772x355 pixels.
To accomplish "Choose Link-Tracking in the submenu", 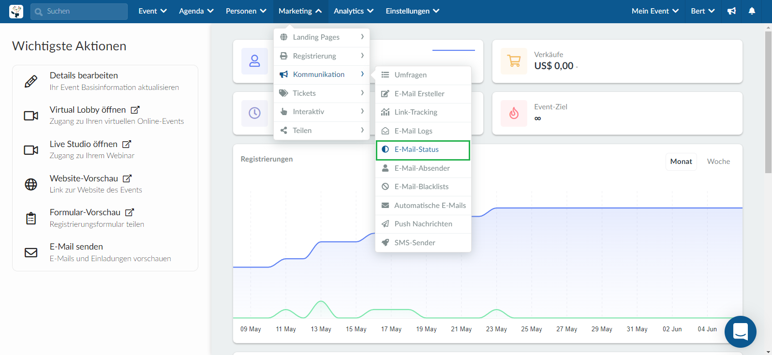I will pyautogui.click(x=423, y=112).
